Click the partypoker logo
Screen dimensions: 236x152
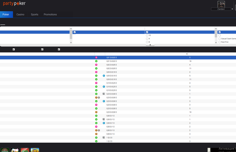click(14, 3)
